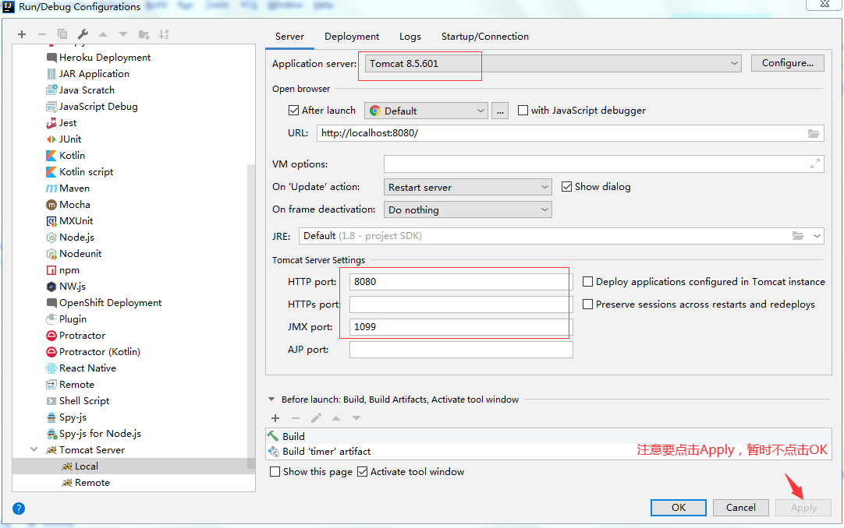Toggle After launch checkbox
The image size is (844, 528).
click(293, 110)
